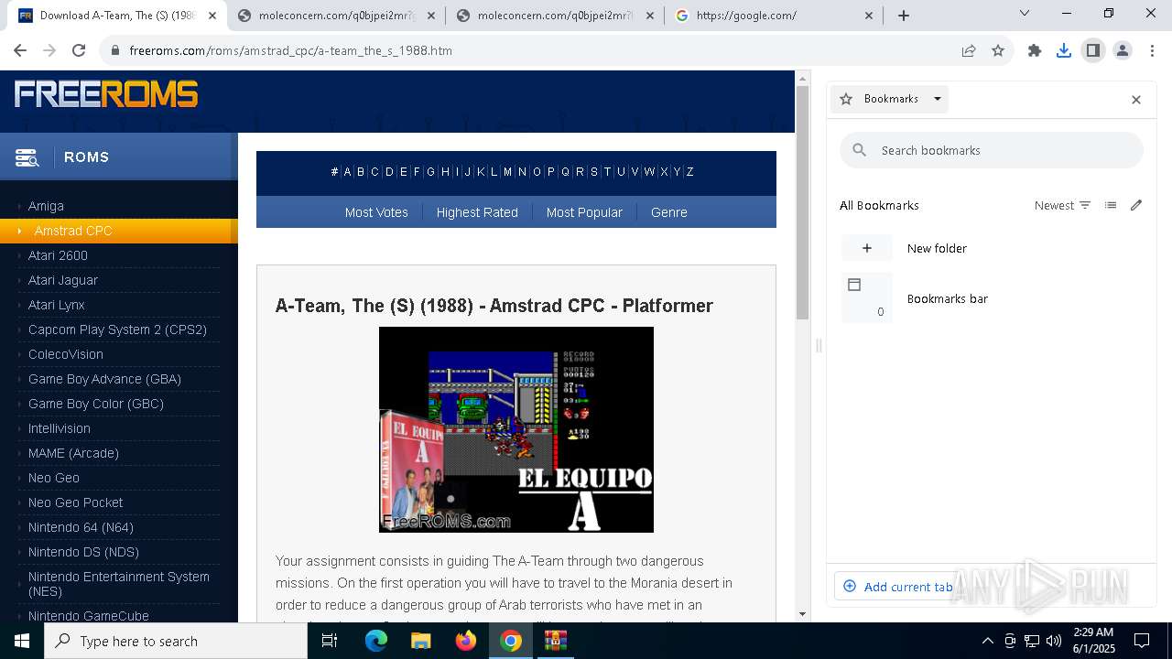This screenshot has height=659, width=1172.
Task: Open the Atari 2600 category
Action: pos(58,255)
